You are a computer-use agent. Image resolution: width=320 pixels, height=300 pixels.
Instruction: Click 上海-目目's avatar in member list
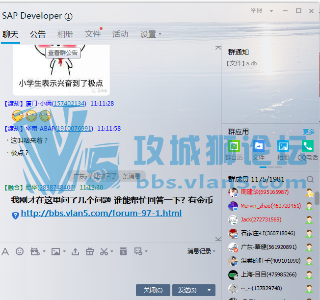click(233, 274)
